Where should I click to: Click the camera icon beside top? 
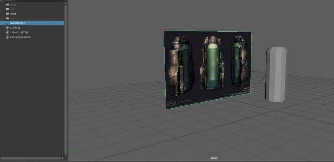7,9
